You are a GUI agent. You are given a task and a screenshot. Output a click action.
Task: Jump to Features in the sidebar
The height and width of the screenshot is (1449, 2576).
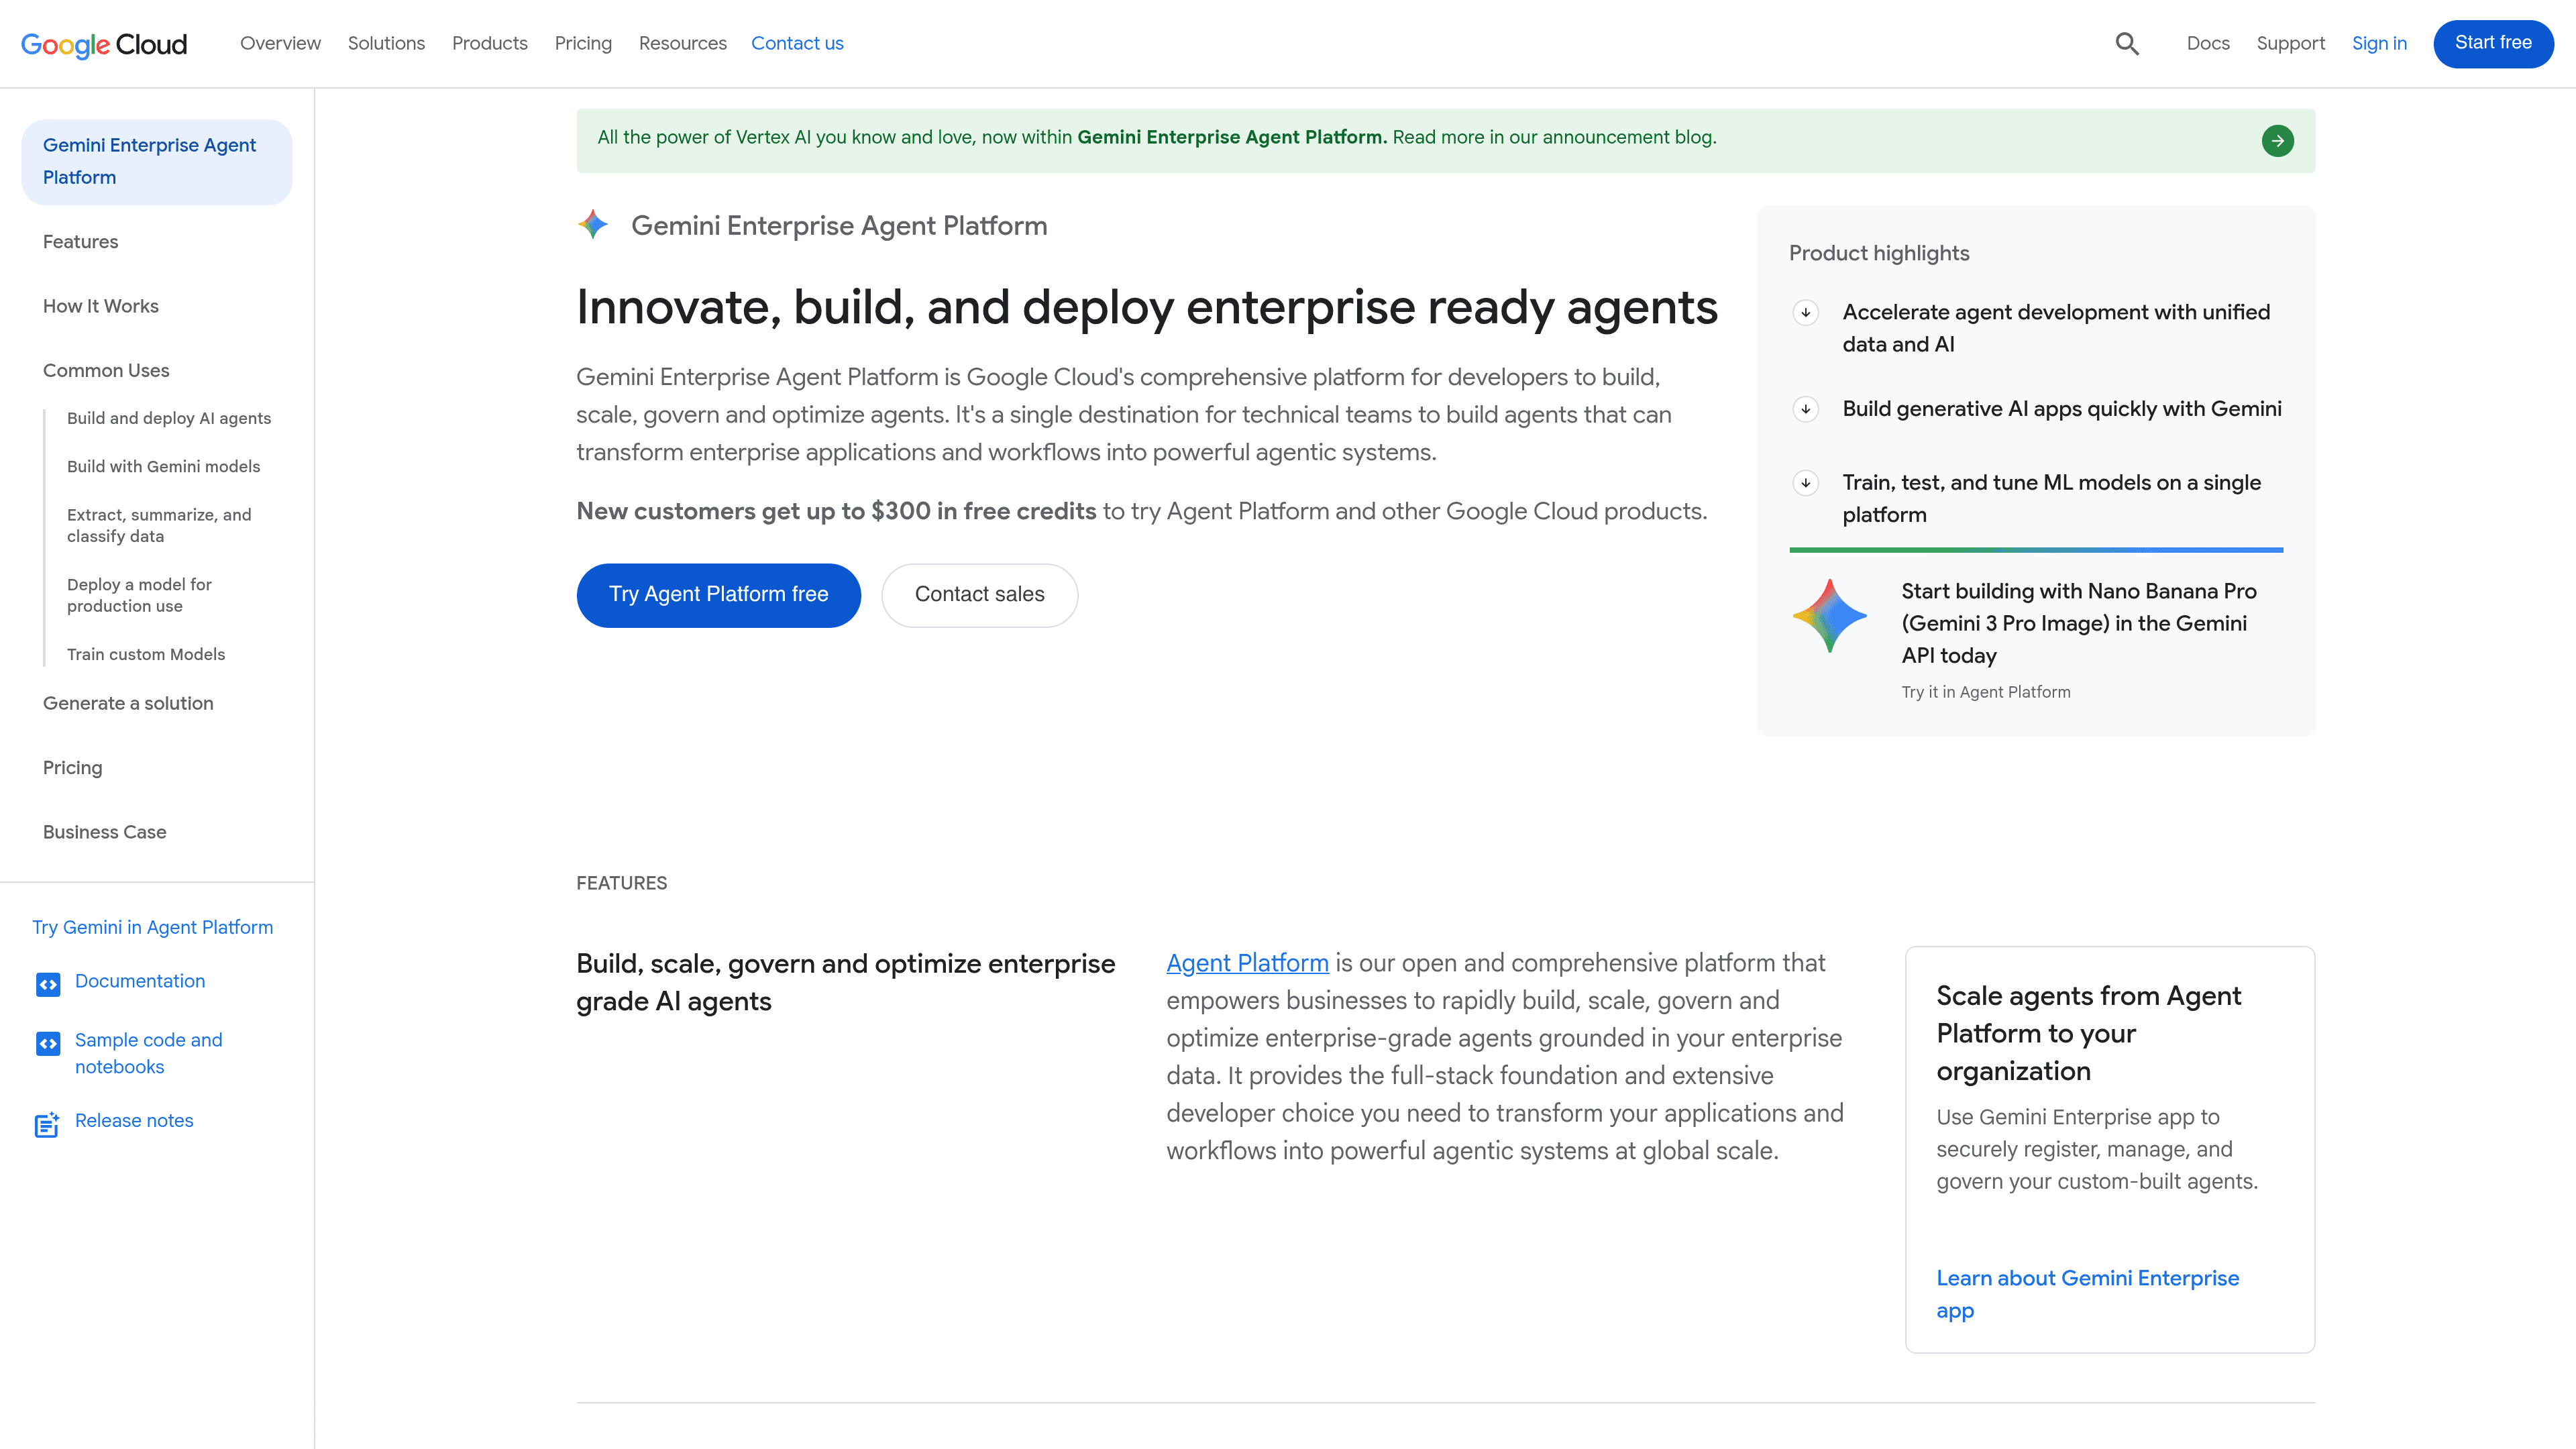click(80, 242)
